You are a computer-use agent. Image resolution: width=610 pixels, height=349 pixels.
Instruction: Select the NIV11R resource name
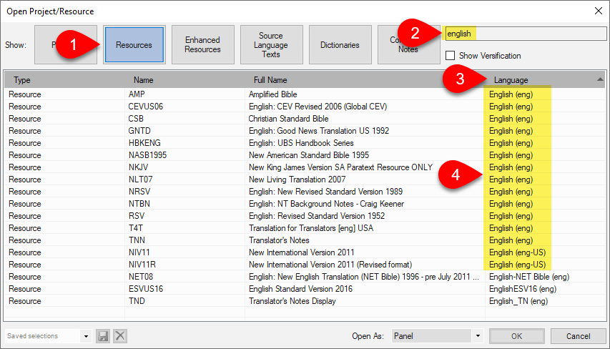[142, 265]
